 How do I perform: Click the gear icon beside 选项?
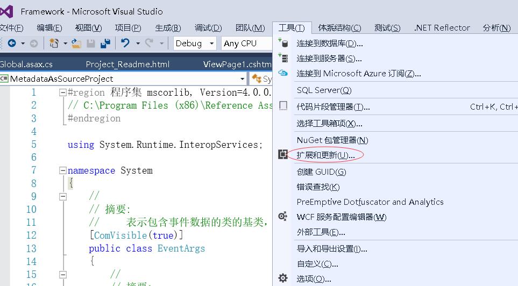point(283,278)
